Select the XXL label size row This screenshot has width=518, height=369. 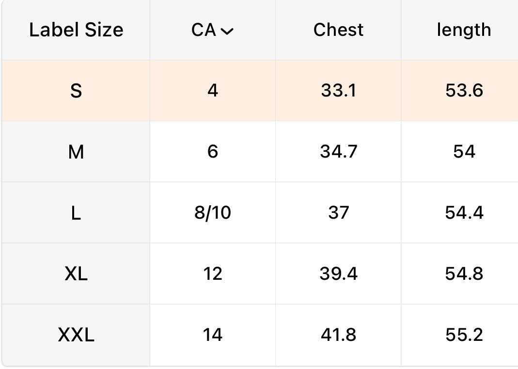(x=76, y=335)
